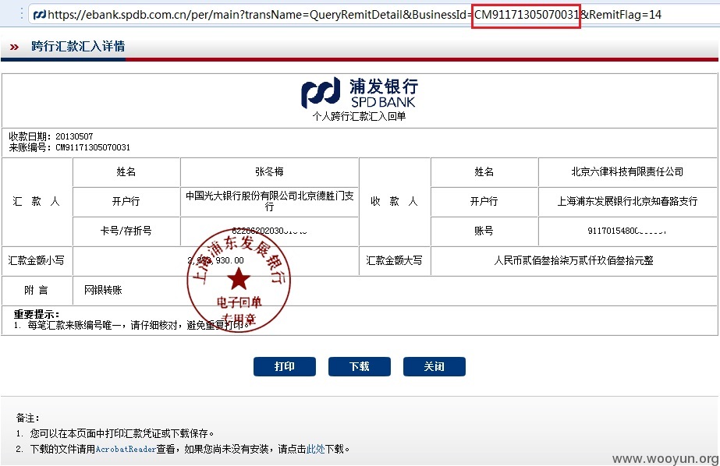Click the browser address bar URL
Screen dimensions: 720x466
(x=354, y=15)
